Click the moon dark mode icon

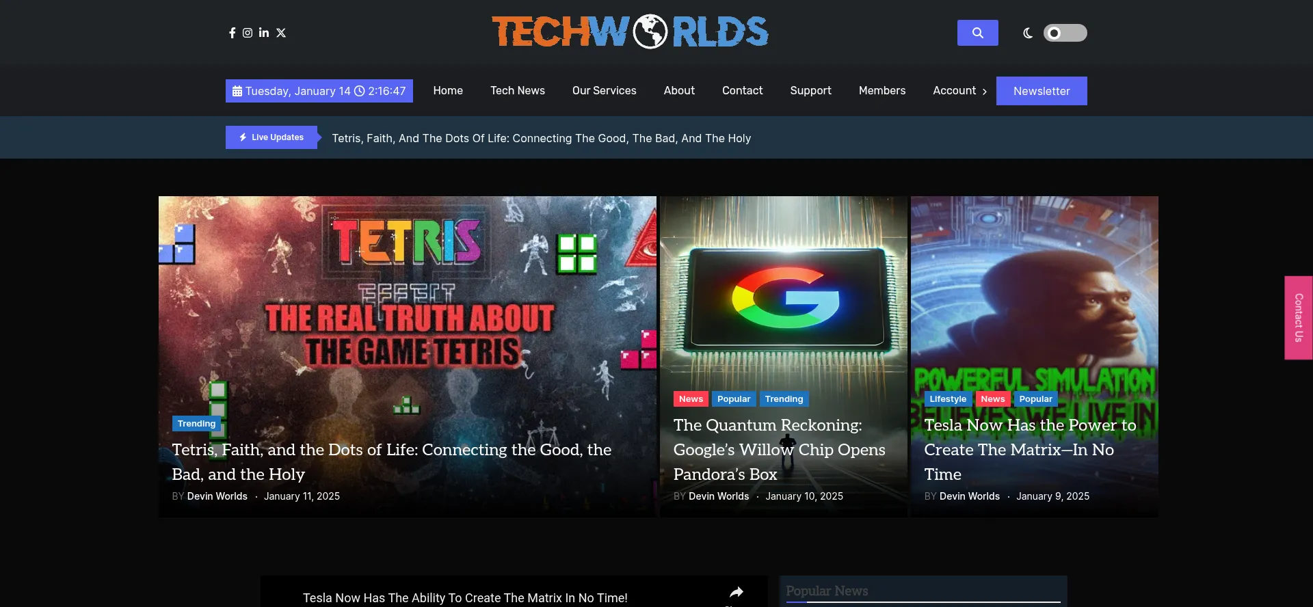point(1028,33)
